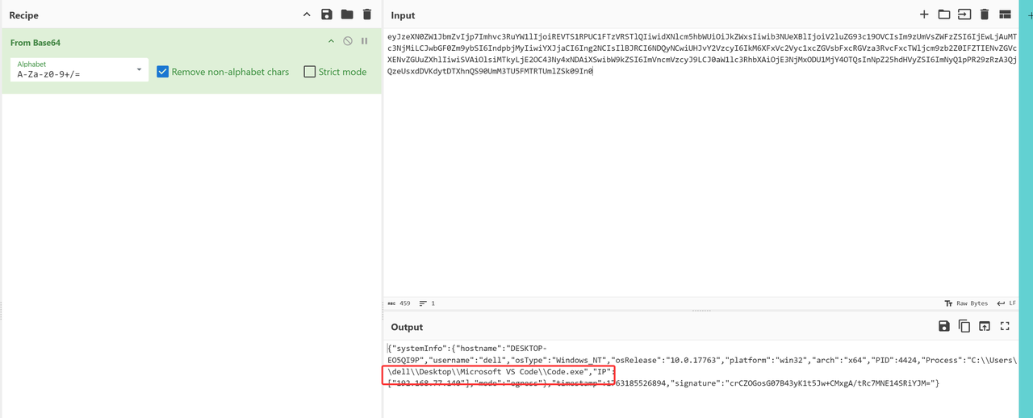Load a saved recipe via folder icon

[x=347, y=15]
